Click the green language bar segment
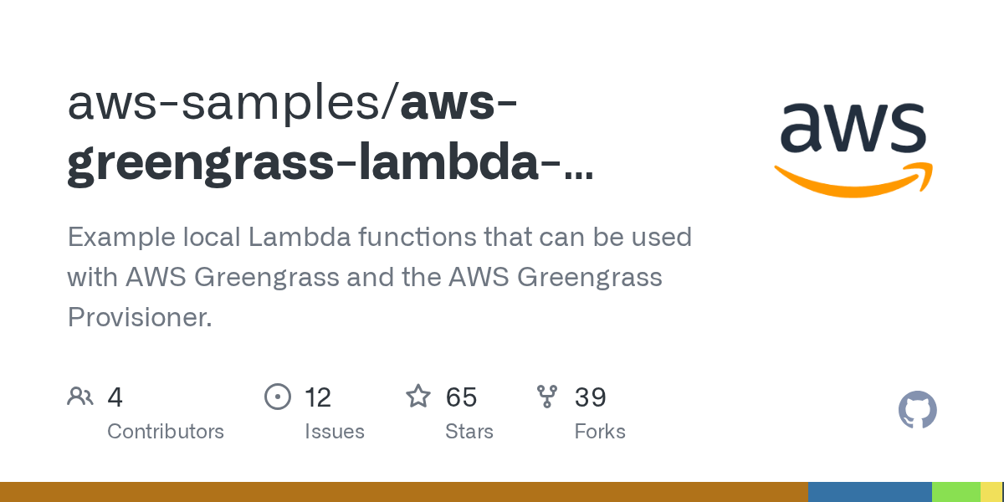This screenshot has width=1004, height=502. [956, 492]
